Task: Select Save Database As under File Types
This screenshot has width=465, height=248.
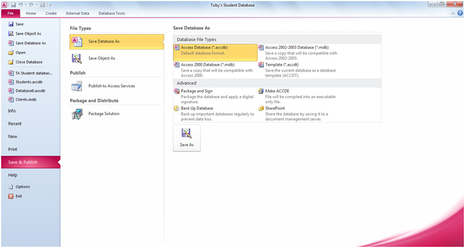Action: click(x=117, y=41)
